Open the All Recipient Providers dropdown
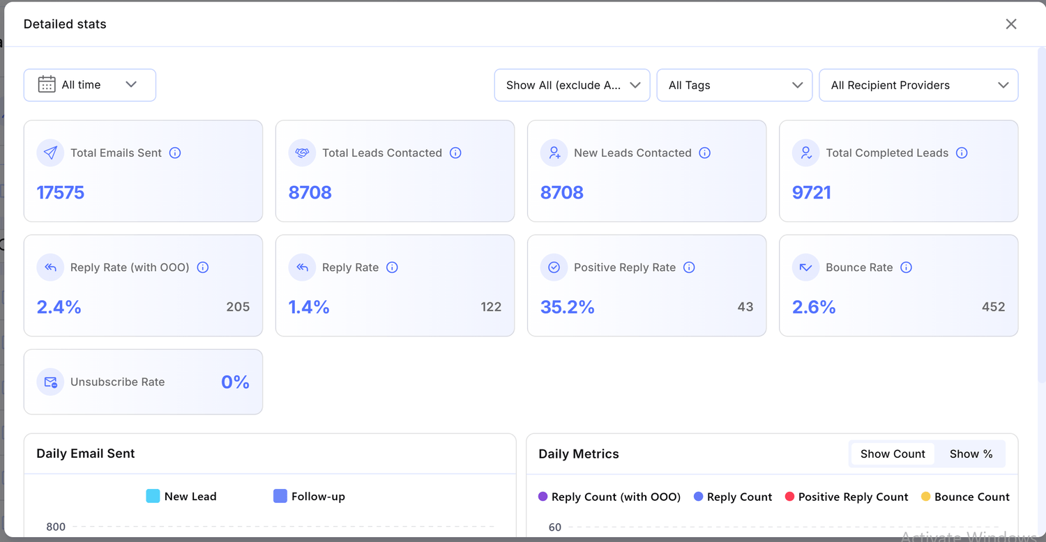 (x=918, y=85)
